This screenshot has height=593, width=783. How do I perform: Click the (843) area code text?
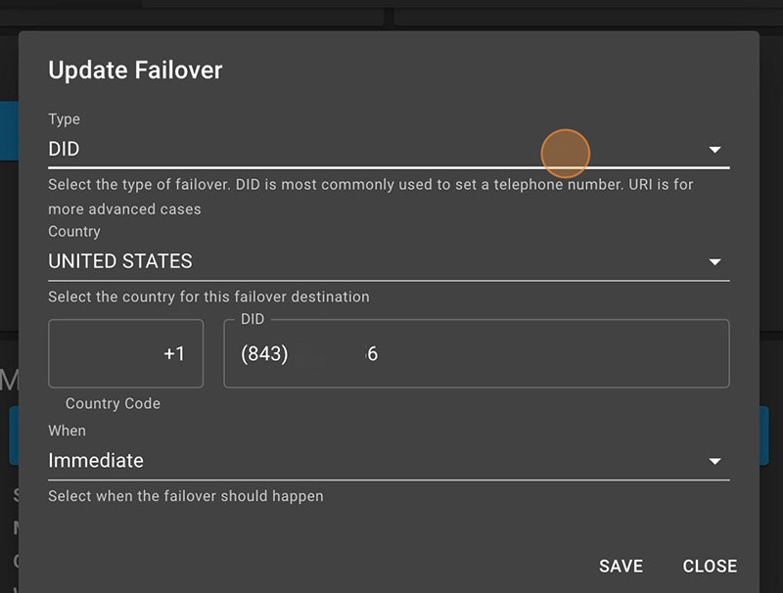click(264, 354)
